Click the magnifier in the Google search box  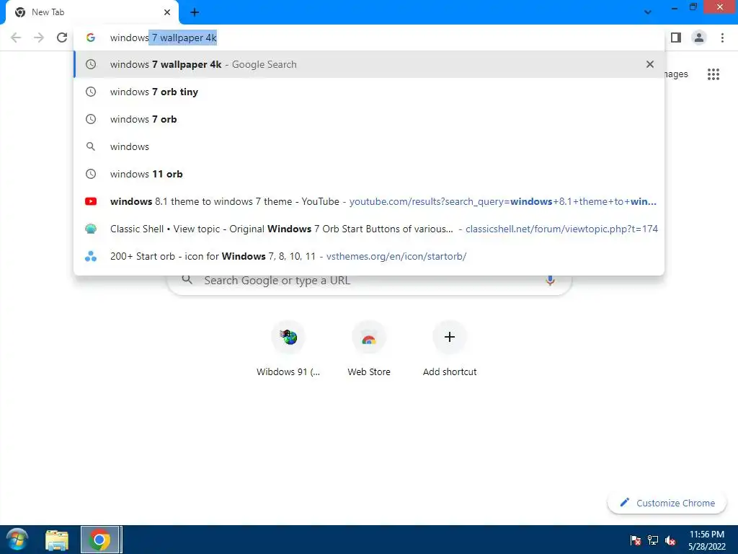[187, 280]
